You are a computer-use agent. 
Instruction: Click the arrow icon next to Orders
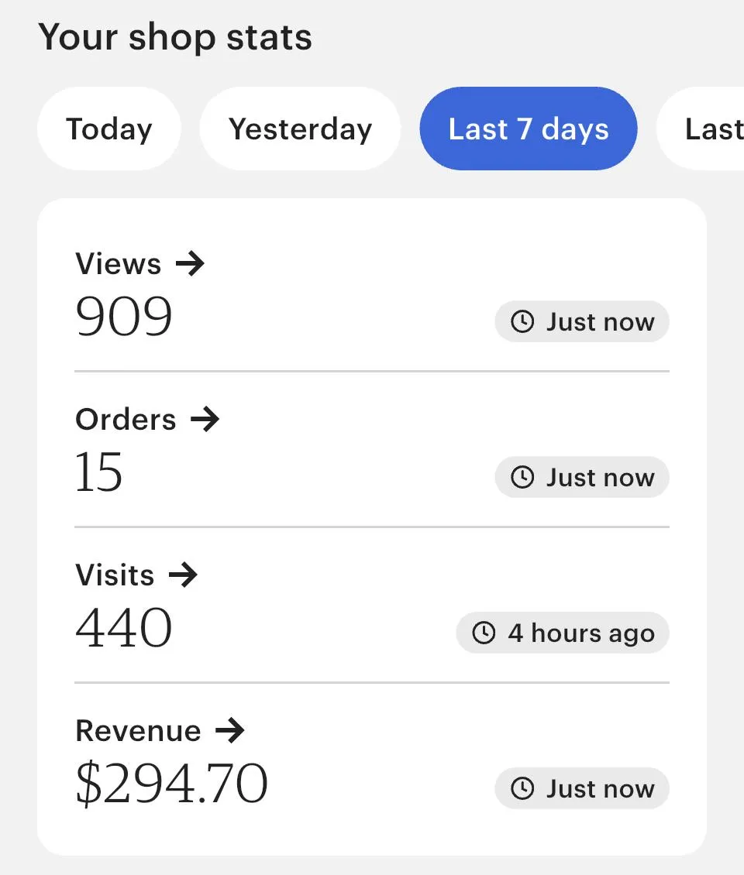coord(205,420)
